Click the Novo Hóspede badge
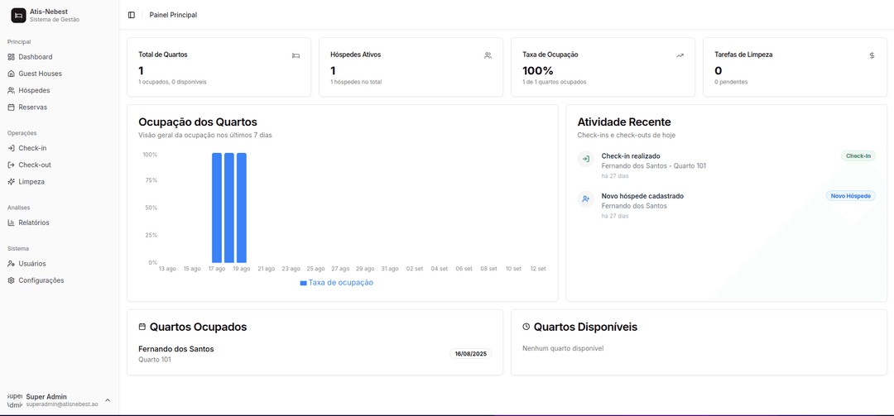The height and width of the screenshot is (416, 894). [850, 196]
